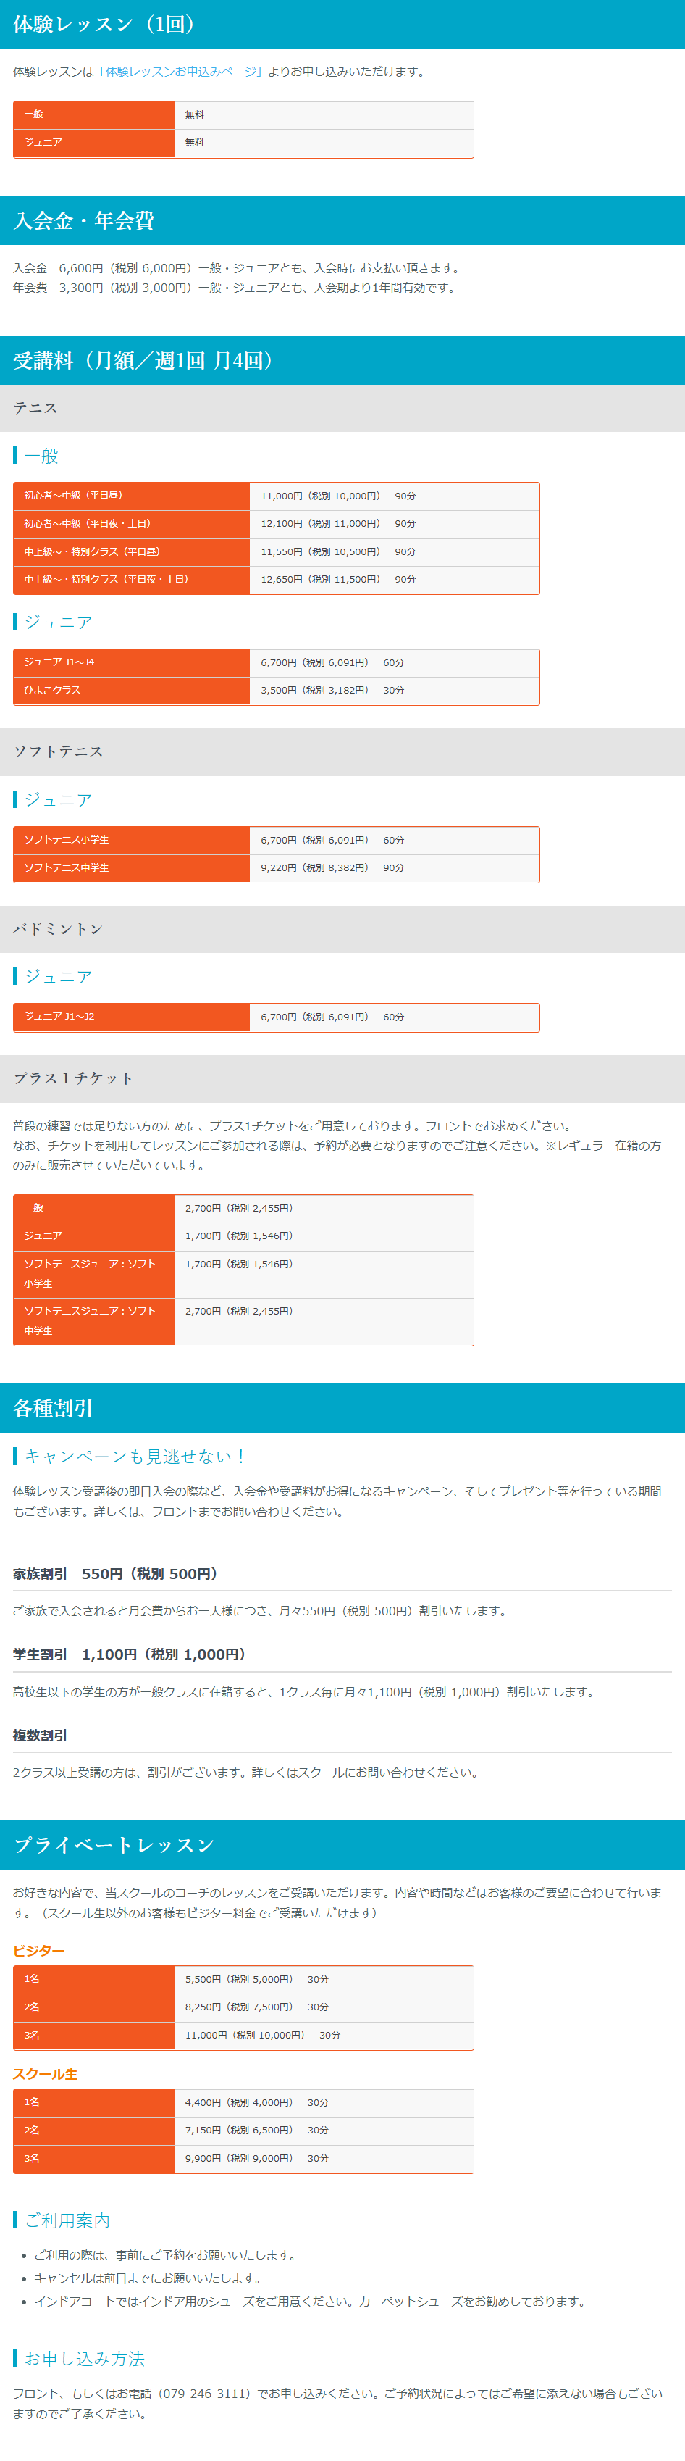This screenshot has height=2461, width=685.
Task: Click the 初心者〜中級（平日昼） row label
Action: 73,496
